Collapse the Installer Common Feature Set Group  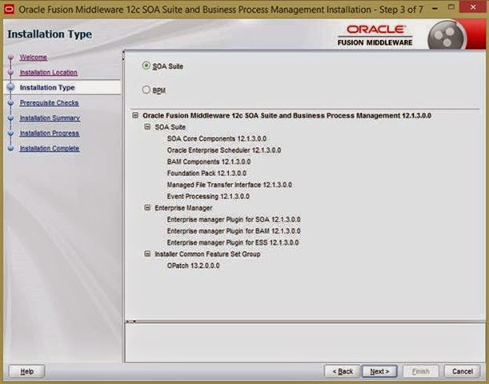[147, 254]
